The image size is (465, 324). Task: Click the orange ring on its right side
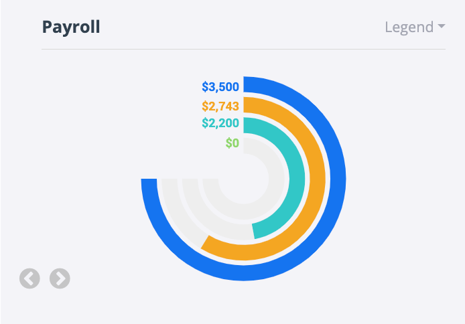tap(318, 179)
